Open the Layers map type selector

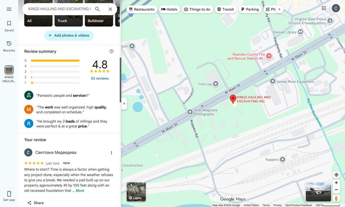[x=136, y=192]
